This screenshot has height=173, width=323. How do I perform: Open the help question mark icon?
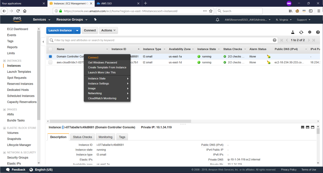point(318,32)
